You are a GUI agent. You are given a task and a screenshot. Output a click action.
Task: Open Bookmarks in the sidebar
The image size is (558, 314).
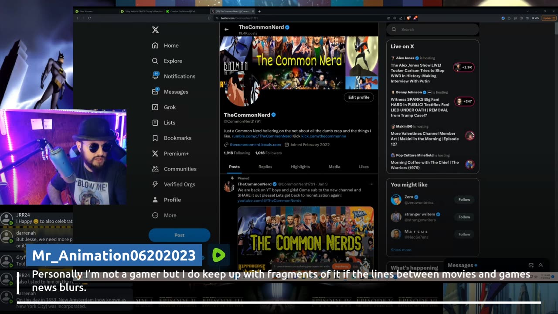coord(171,138)
